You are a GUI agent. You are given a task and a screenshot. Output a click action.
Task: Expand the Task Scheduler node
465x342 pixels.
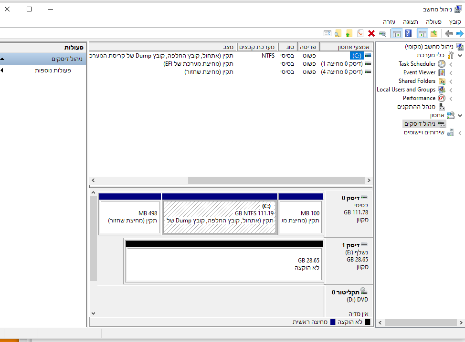(x=451, y=64)
